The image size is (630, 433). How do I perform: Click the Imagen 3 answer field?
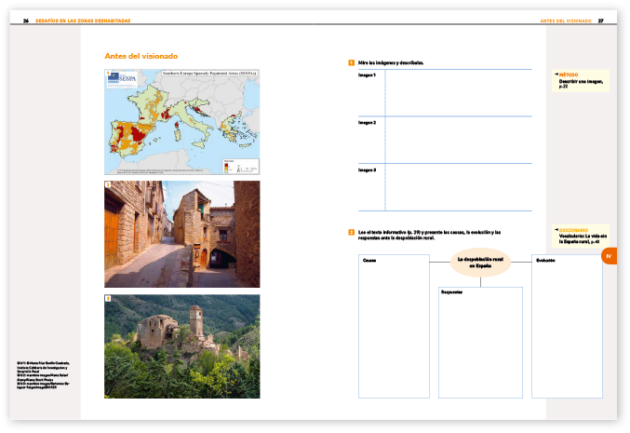459,187
